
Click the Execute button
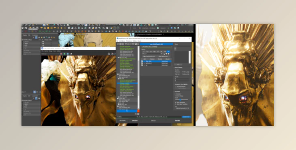[153, 120]
